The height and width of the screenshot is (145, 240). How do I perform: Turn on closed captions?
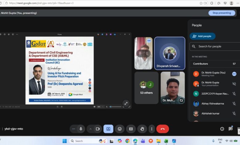[131, 129]
